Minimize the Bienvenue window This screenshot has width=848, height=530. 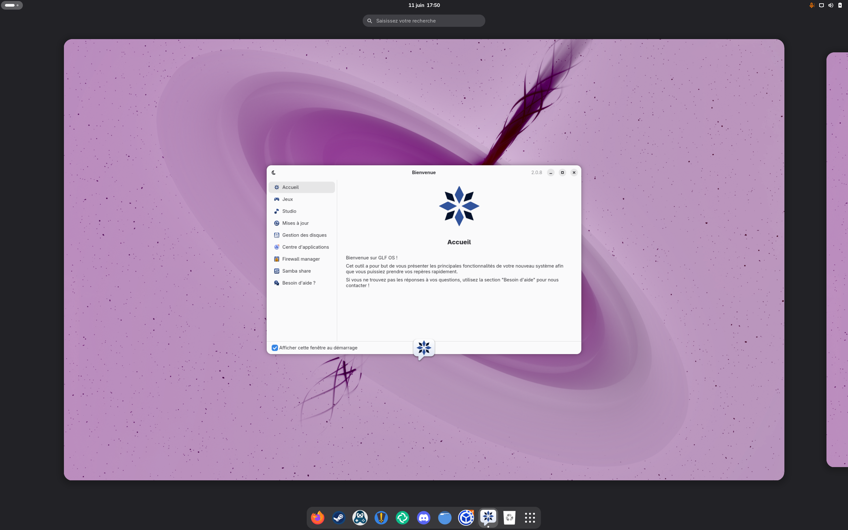[551, 173]
